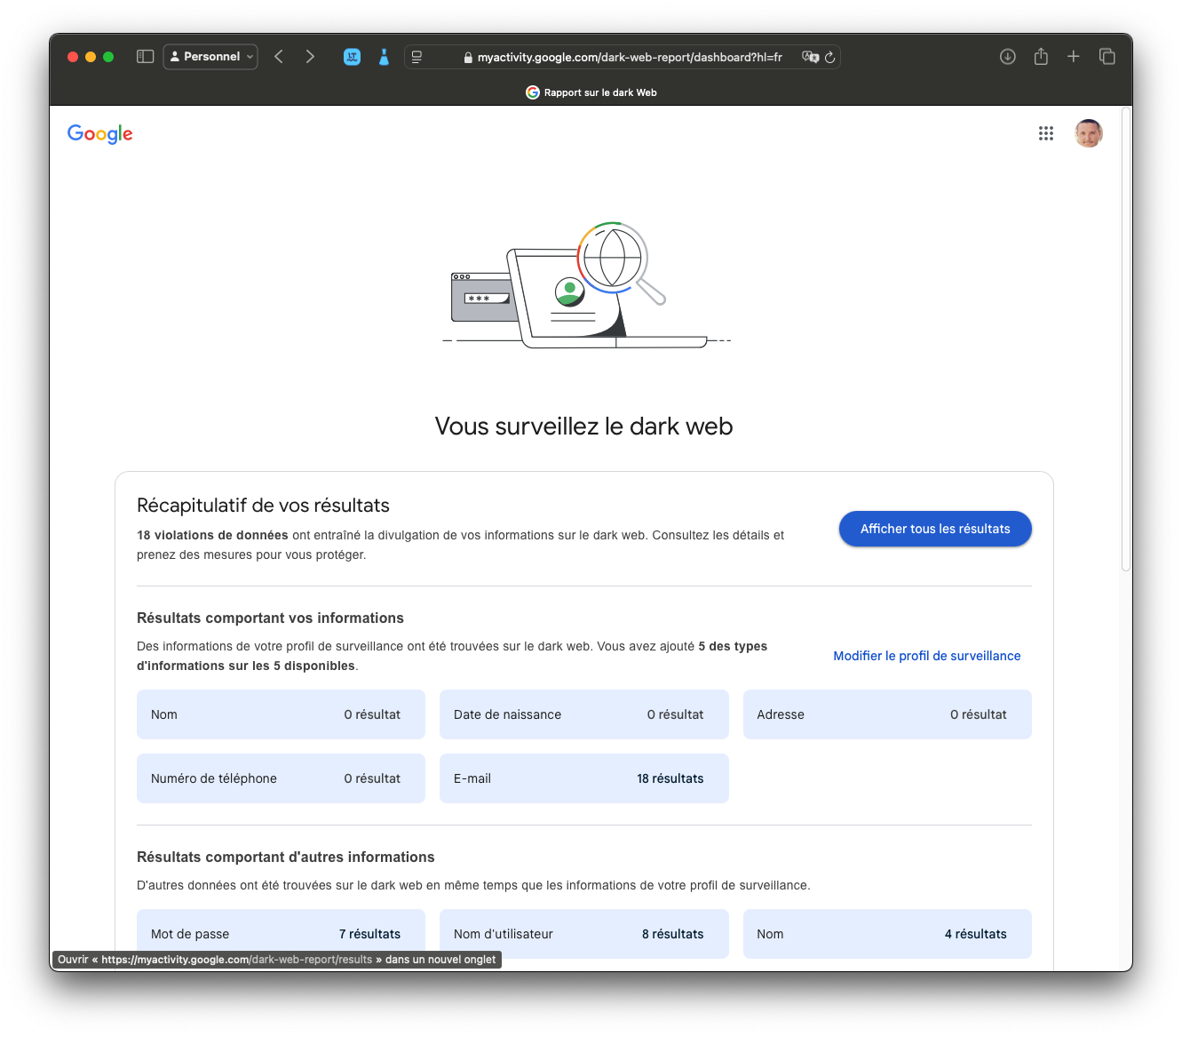The height and width of the screenshot is (1037, 1182).
Task: Show the tab overview
Action: pos(1107,57)
